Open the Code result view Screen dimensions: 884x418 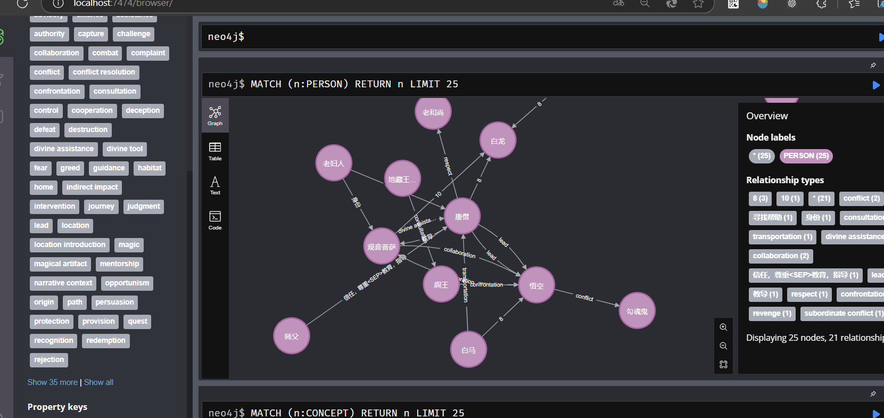[x=215, y=220]
